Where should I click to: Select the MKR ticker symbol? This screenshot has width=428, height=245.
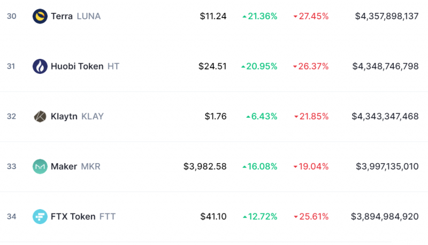(x=90, y=166)
